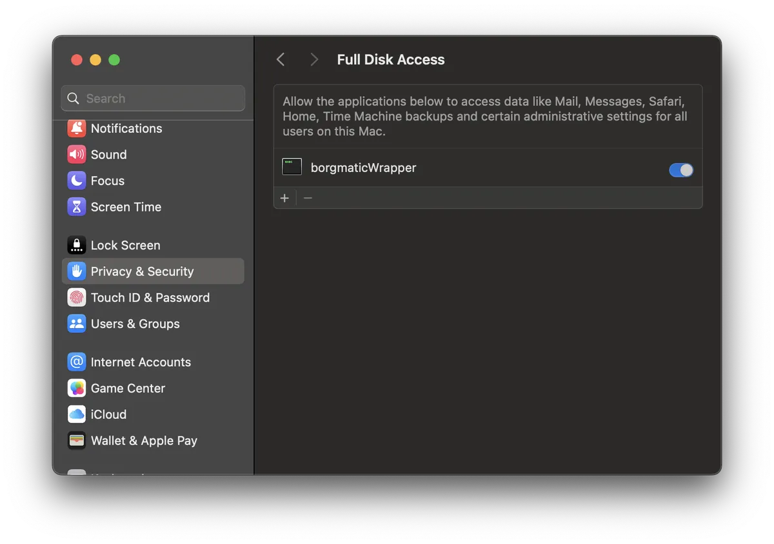
Task: Open the iCloud cloud icon
Action: click(77, 414)
